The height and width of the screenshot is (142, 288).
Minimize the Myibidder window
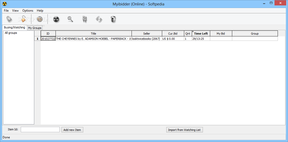[265, 3]
